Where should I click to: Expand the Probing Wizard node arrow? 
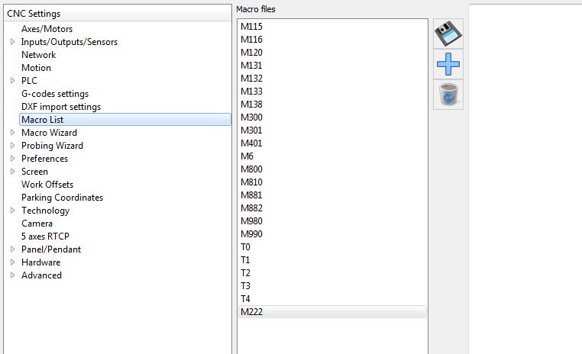tap(13, 146)
